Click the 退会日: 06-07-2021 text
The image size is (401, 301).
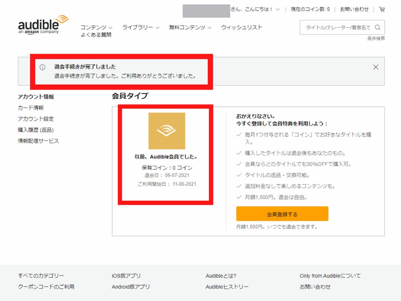[x=167, y=175]
